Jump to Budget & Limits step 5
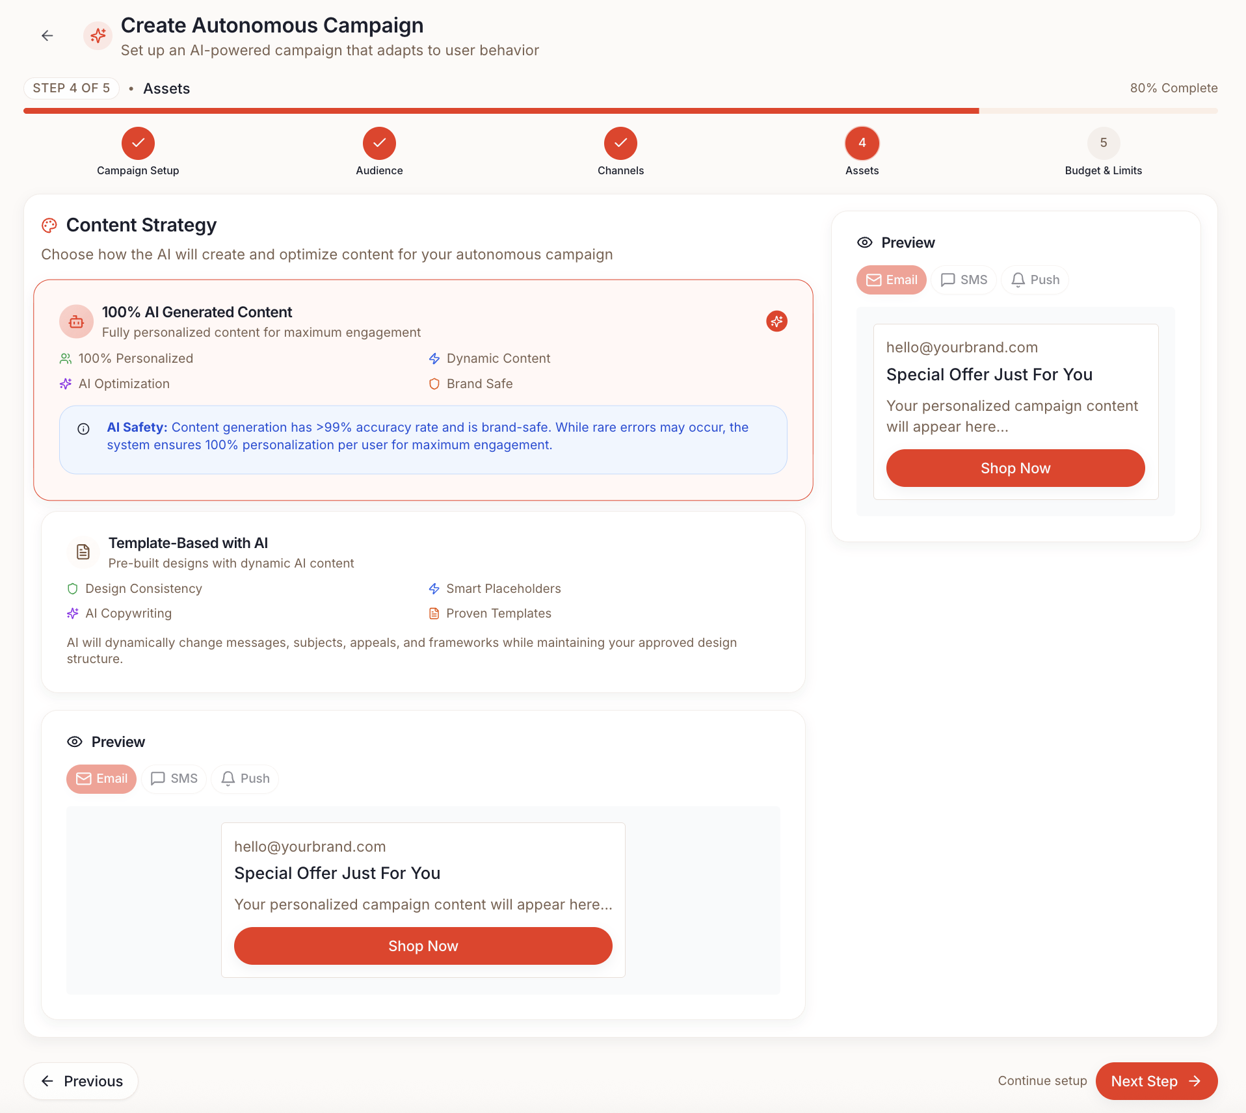The image size is (1246, 1113). click(x=1103, y=143)
